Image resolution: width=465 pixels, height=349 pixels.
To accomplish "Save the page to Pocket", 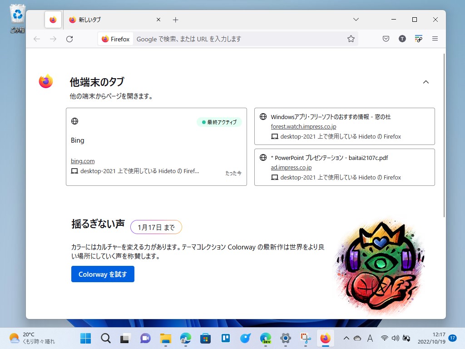I will pos(386,39).
